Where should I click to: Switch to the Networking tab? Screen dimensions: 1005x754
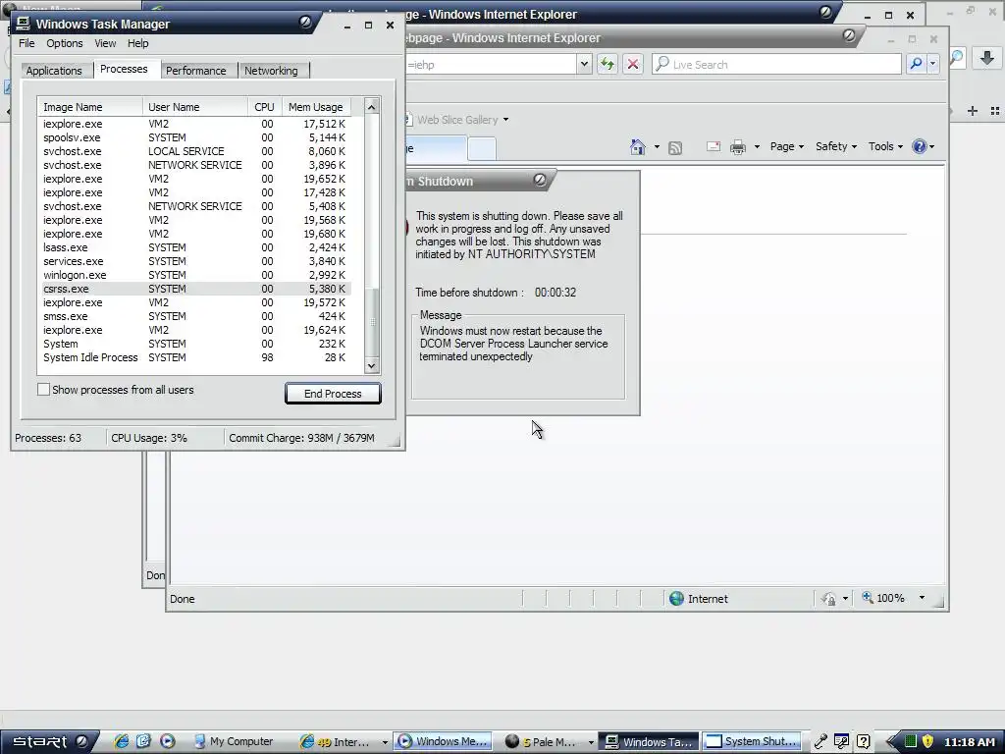point(271,71)
